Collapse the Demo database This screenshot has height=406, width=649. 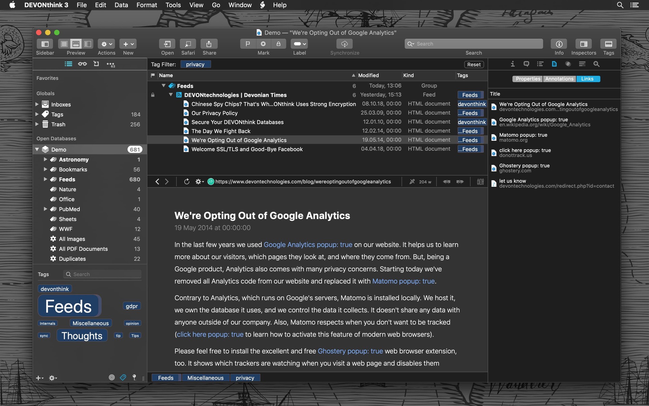(37, 149)
